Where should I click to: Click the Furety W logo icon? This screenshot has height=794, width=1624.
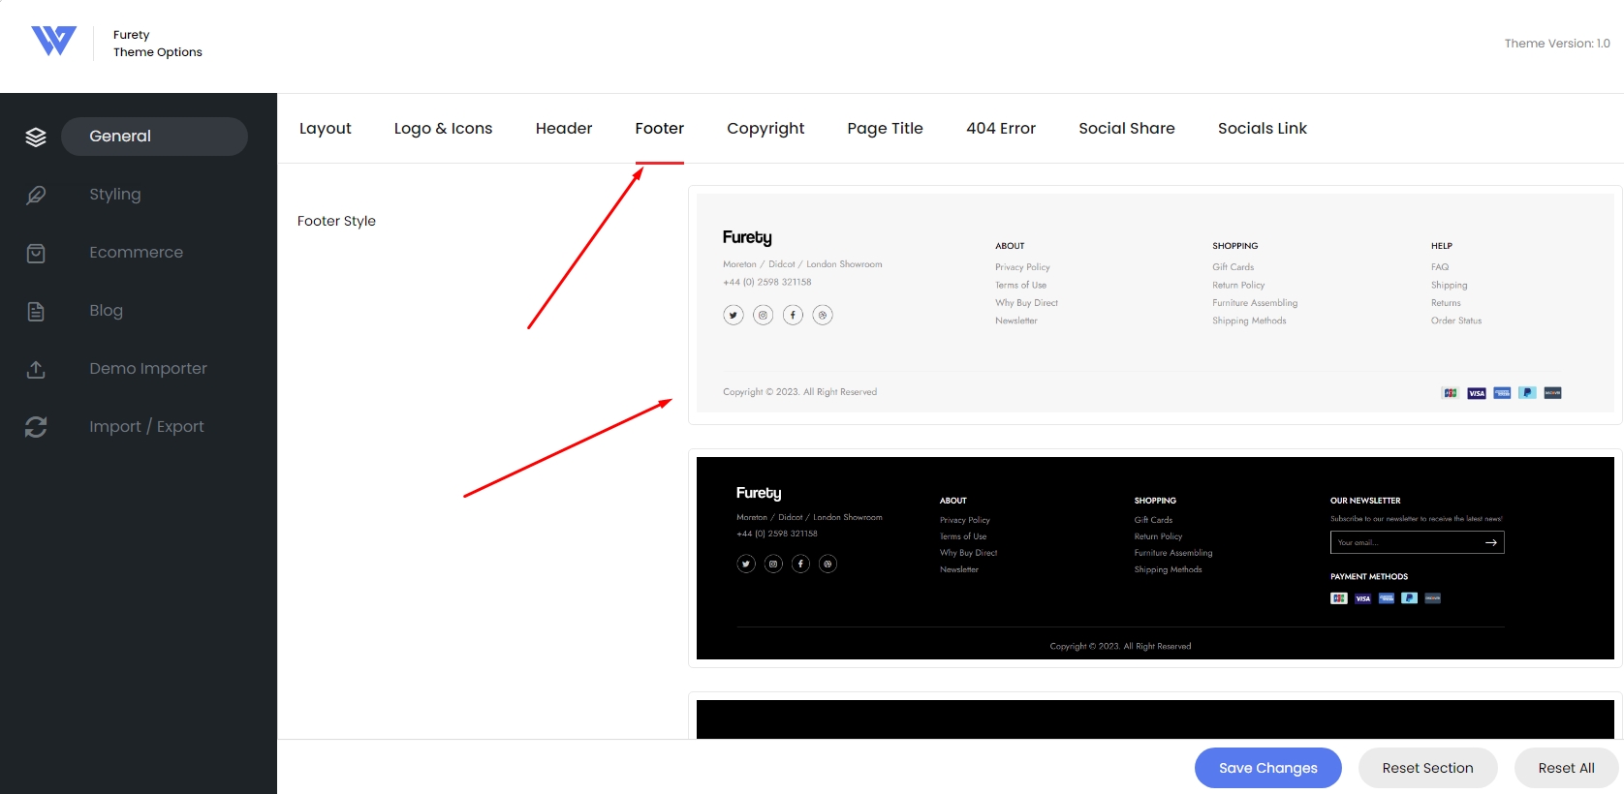[54, 41]
